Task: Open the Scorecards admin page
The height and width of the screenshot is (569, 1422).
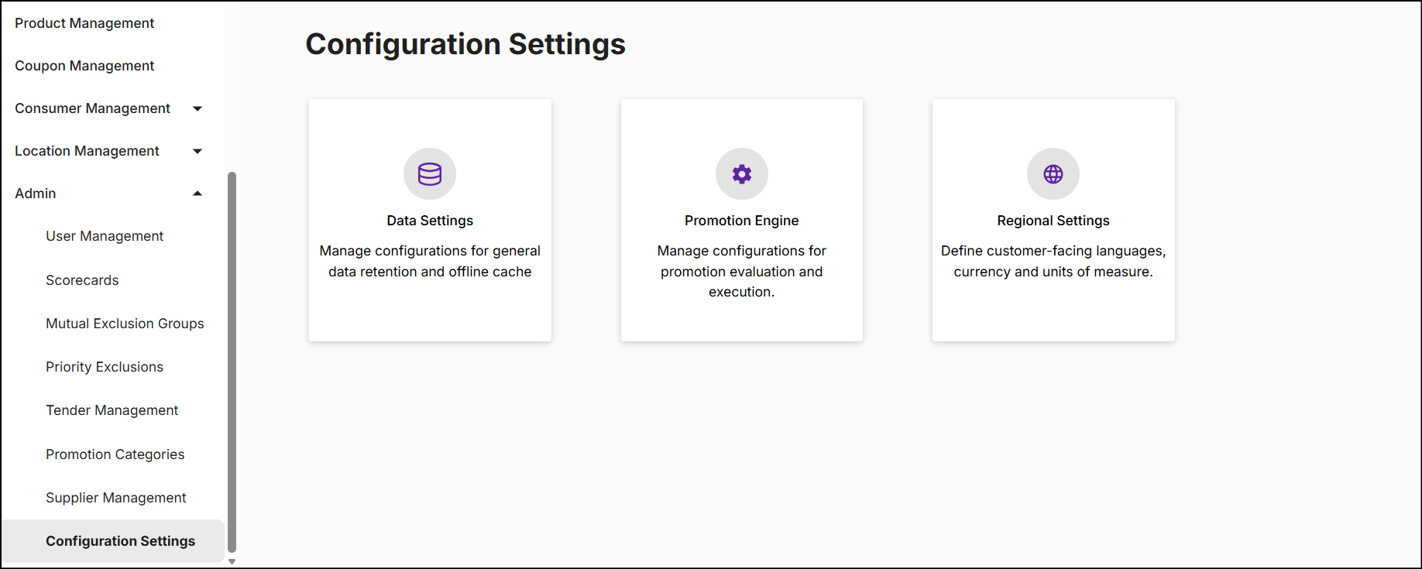Action: [82, 280]
